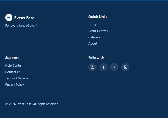
Task: Click the Follow Us heading
Action: (96, 58)
